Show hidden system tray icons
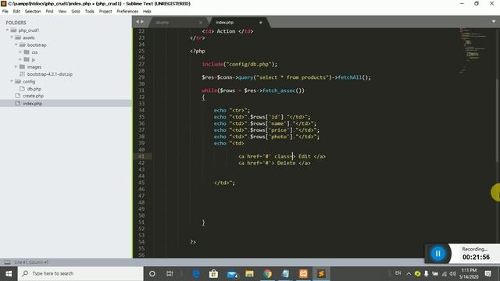This screenshot has width=500, height=281. [409, 273]
